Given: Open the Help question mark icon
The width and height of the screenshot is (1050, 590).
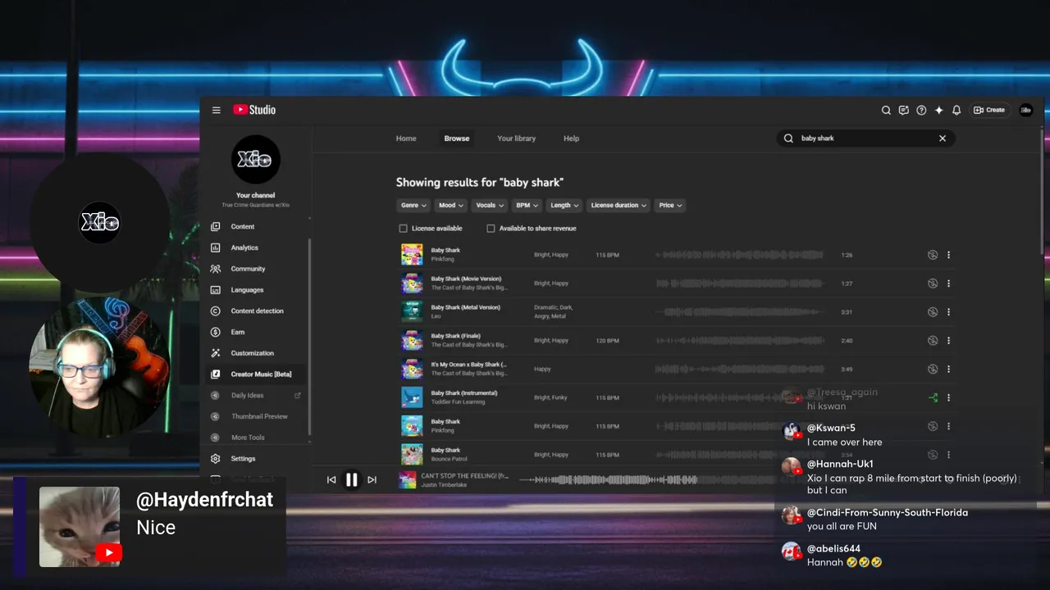Looking at the screenshot, I should coord(921,110).
